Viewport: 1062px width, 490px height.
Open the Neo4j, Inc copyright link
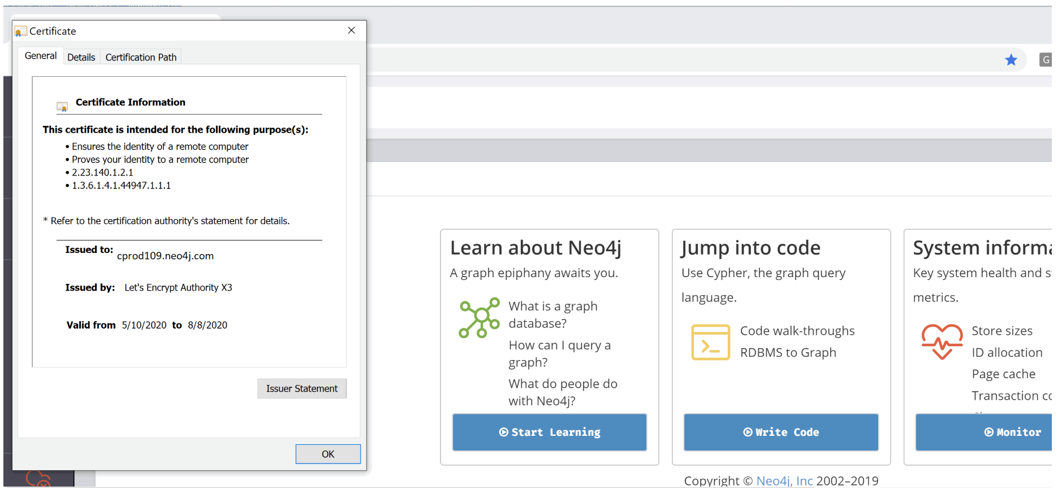(784, 480)
